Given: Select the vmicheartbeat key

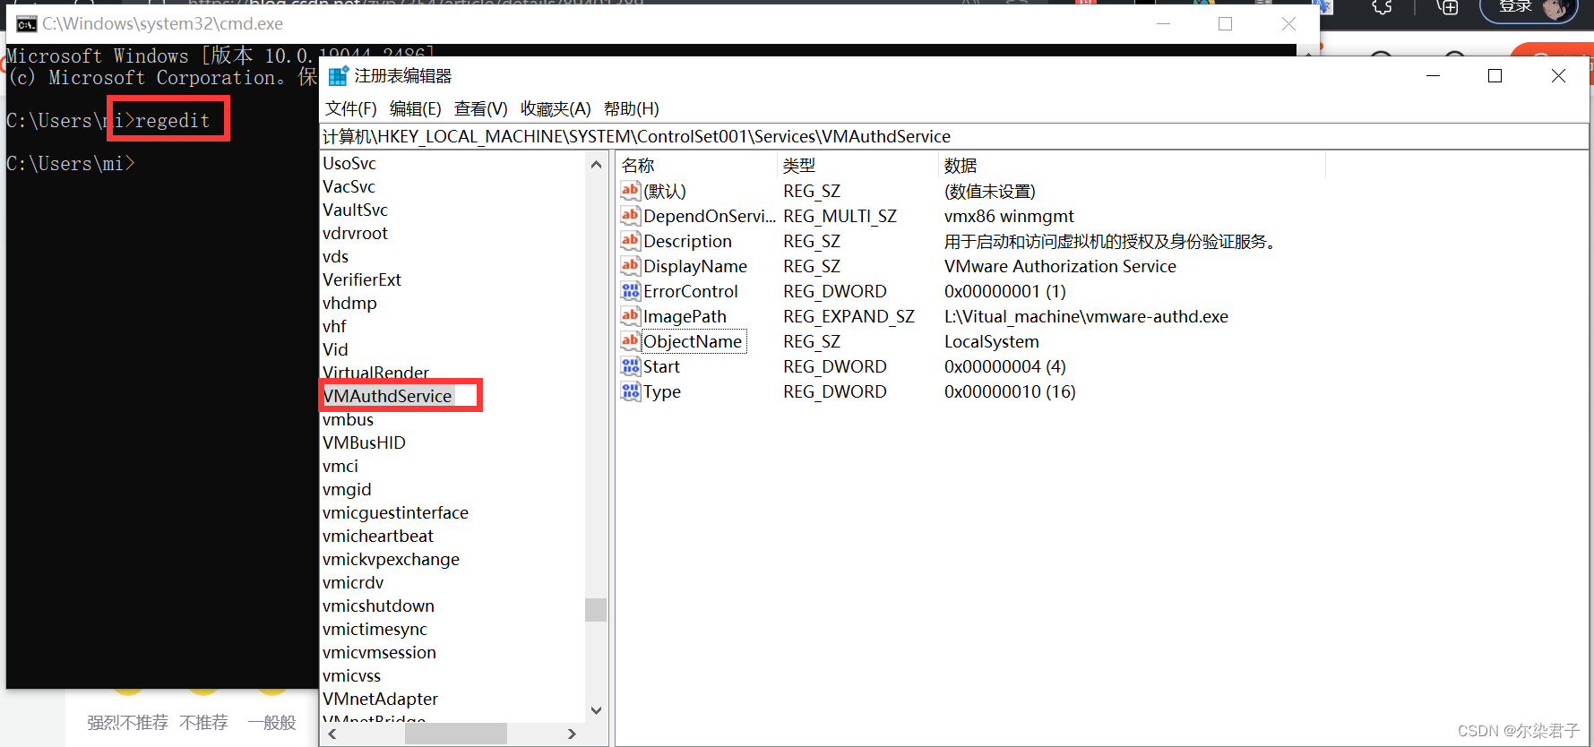Looking at the screenshot, I should (378, 536).
